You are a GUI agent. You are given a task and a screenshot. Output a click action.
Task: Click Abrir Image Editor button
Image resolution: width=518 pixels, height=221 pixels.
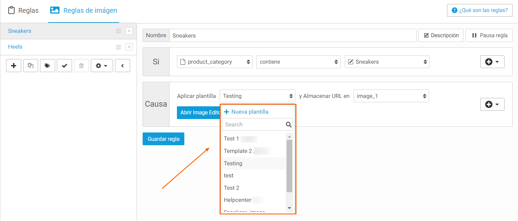198,113
